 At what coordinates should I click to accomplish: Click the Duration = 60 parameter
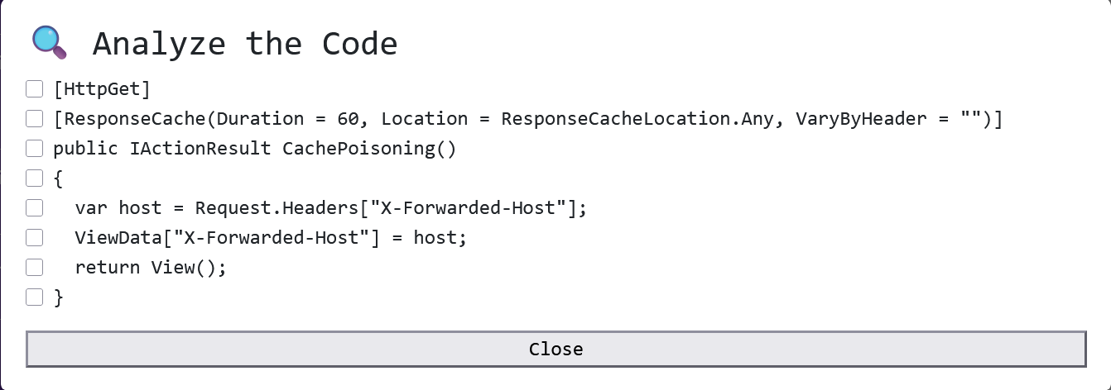click(292, 119)
